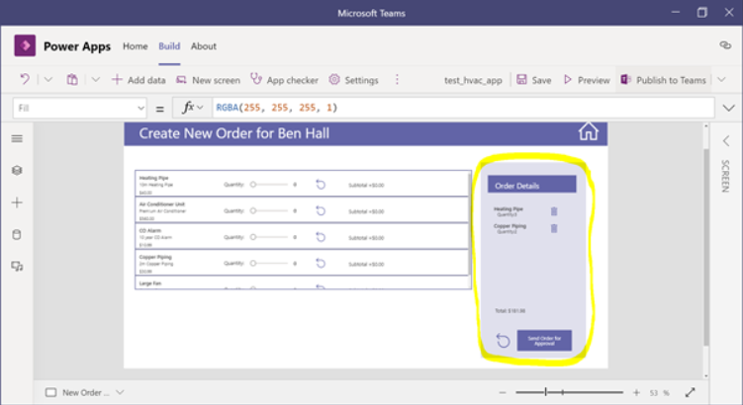Click the product gallery scrollbar

(469, 223)
